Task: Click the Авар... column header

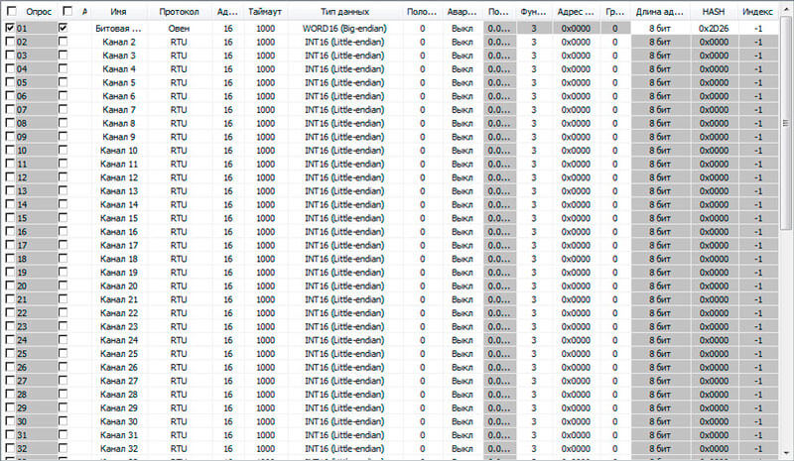Action: [x=462, y=11]
